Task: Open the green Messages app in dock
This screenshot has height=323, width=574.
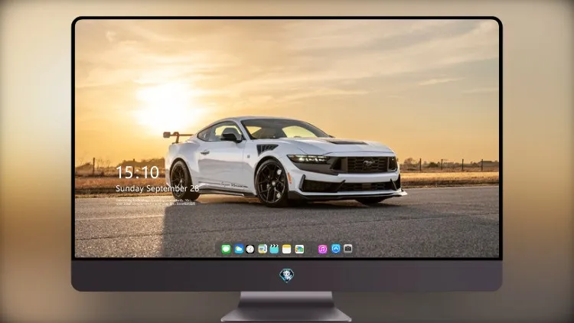Action: click(226, 249)
